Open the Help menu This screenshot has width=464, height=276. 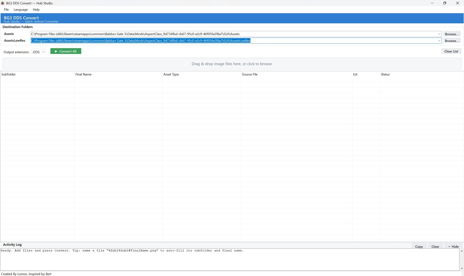(x=36, y=10)
